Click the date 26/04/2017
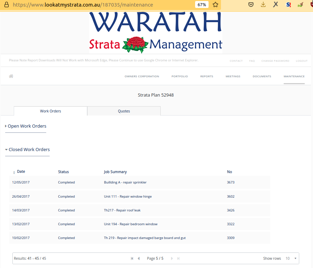The image size is (313, 268). point(21,196)
